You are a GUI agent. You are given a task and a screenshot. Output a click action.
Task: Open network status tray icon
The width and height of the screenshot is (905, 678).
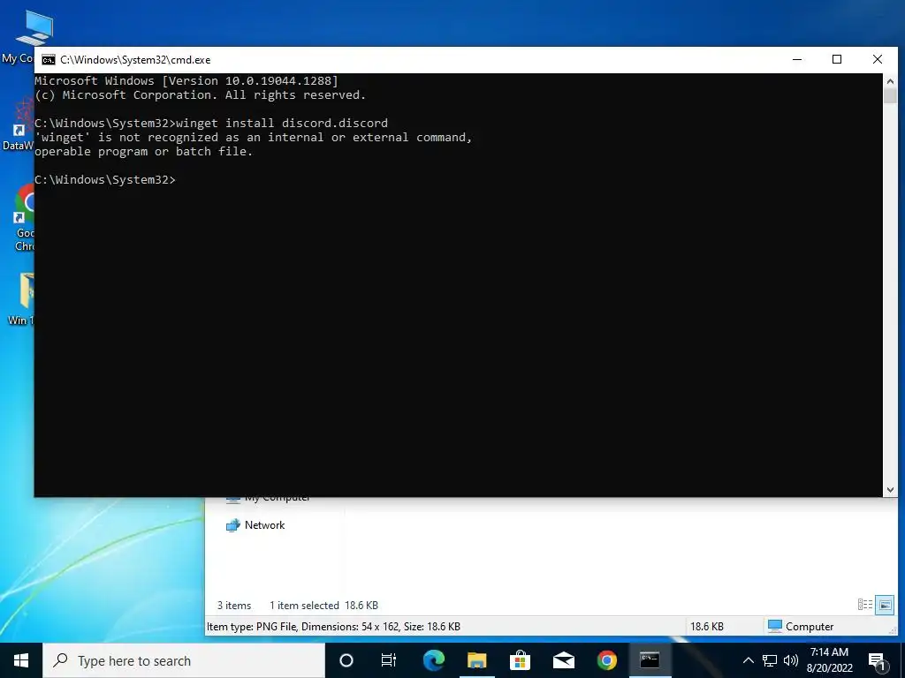click(770, 660)
